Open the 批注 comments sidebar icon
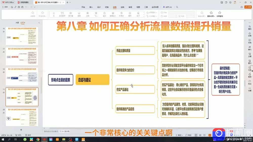Viewport: 253px width, 142px height. point(250,82)
